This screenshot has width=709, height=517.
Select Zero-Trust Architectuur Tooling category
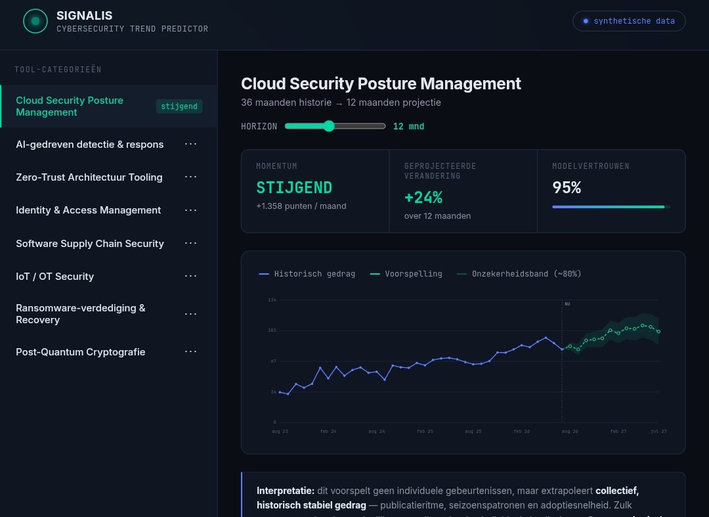click(109, 177)
